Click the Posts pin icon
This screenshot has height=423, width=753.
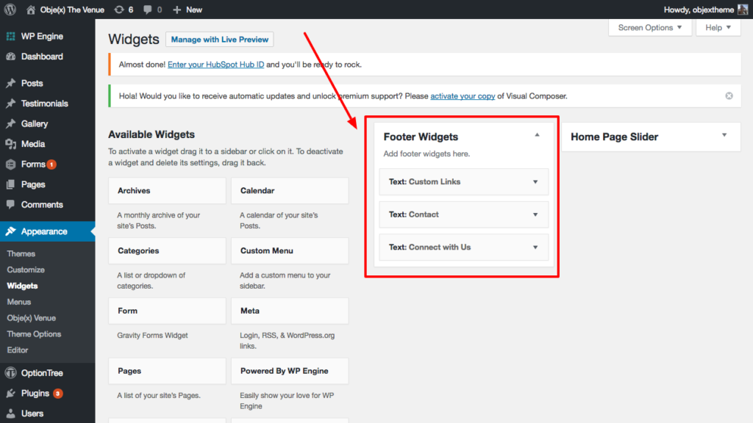click(10, 84)
